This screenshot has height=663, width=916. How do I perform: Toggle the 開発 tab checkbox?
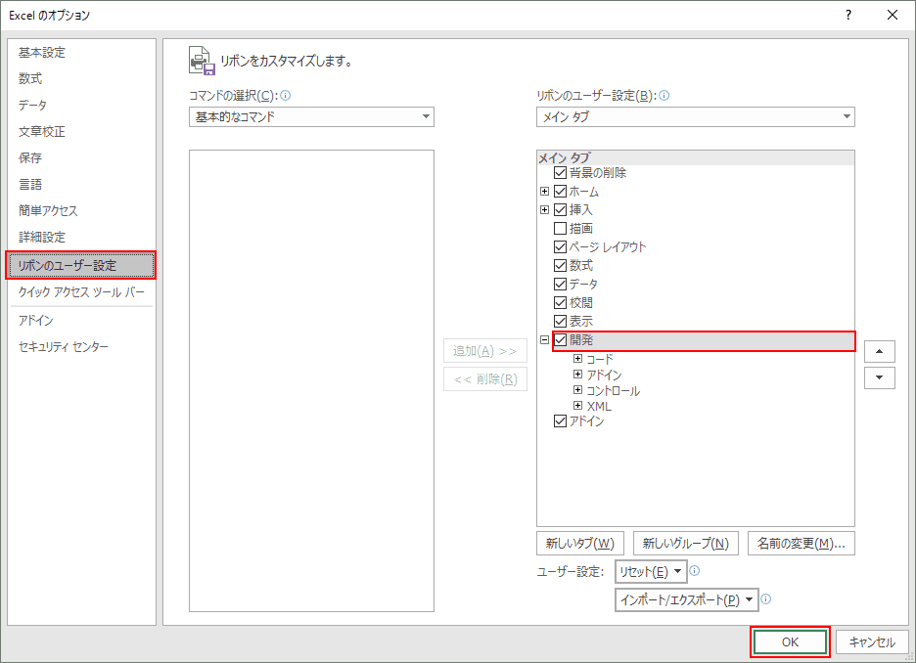(x=560, y=339)
